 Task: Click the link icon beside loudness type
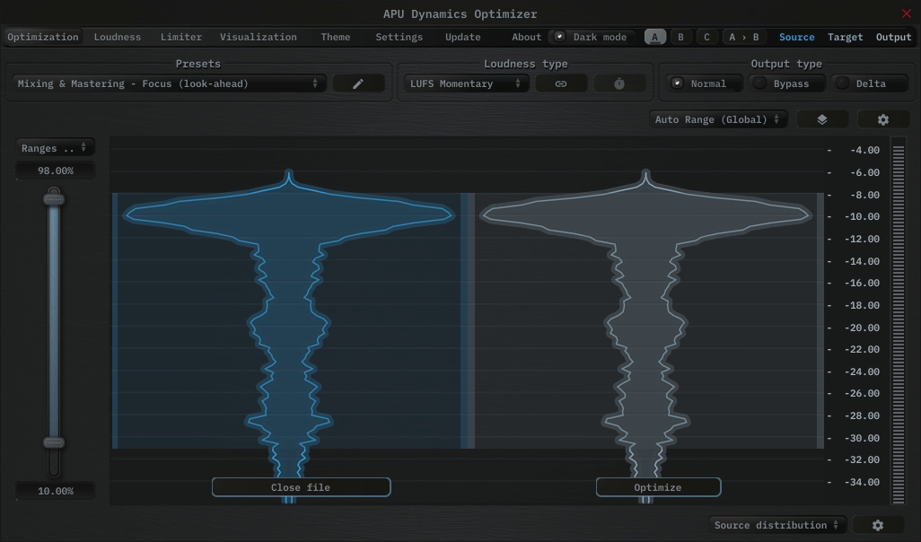coord(561,83)
